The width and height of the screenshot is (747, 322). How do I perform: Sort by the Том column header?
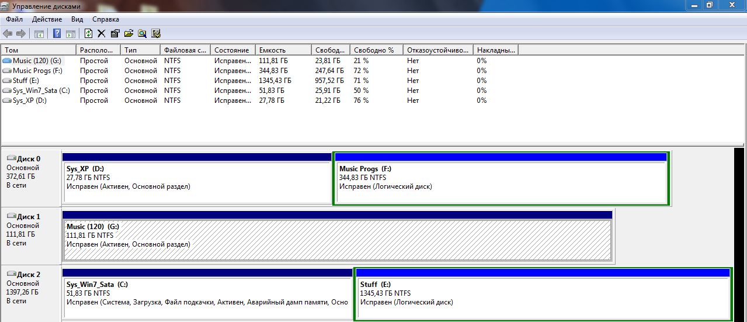click(39, 50)
